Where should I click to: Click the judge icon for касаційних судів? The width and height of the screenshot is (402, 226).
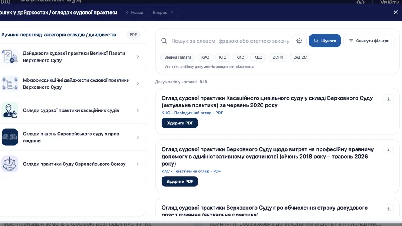(x=10, y=110)
